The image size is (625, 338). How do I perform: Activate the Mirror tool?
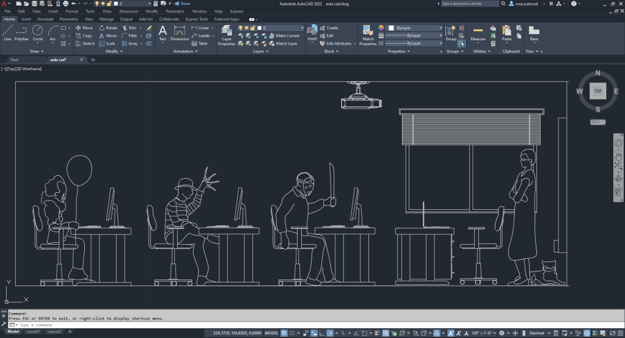coord(108,36)
